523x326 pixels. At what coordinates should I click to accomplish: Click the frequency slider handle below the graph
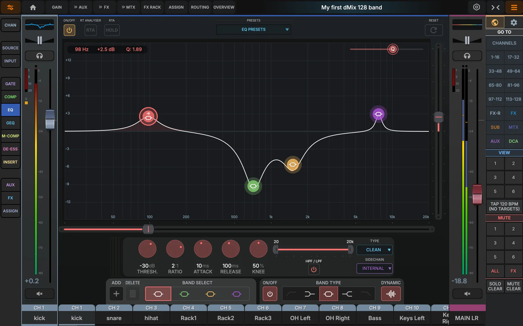tap(148, 229)
